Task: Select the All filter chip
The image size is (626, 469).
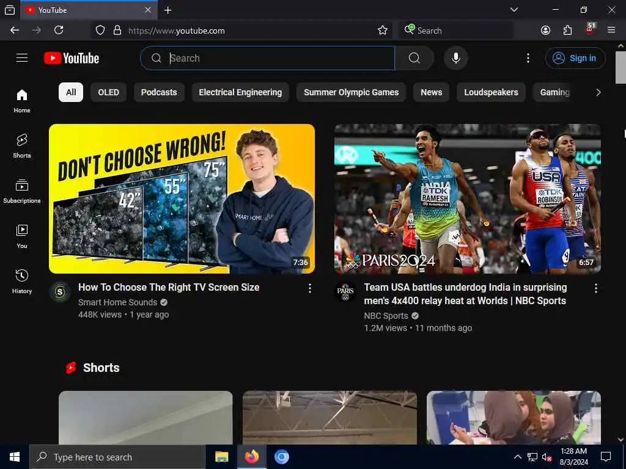Action: (x=71, y=92)
